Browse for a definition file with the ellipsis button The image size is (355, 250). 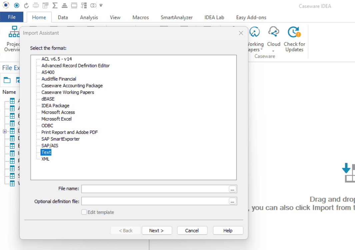point(232,201)
